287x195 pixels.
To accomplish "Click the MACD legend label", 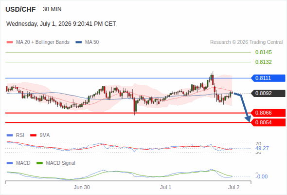I will click(23, 163).
